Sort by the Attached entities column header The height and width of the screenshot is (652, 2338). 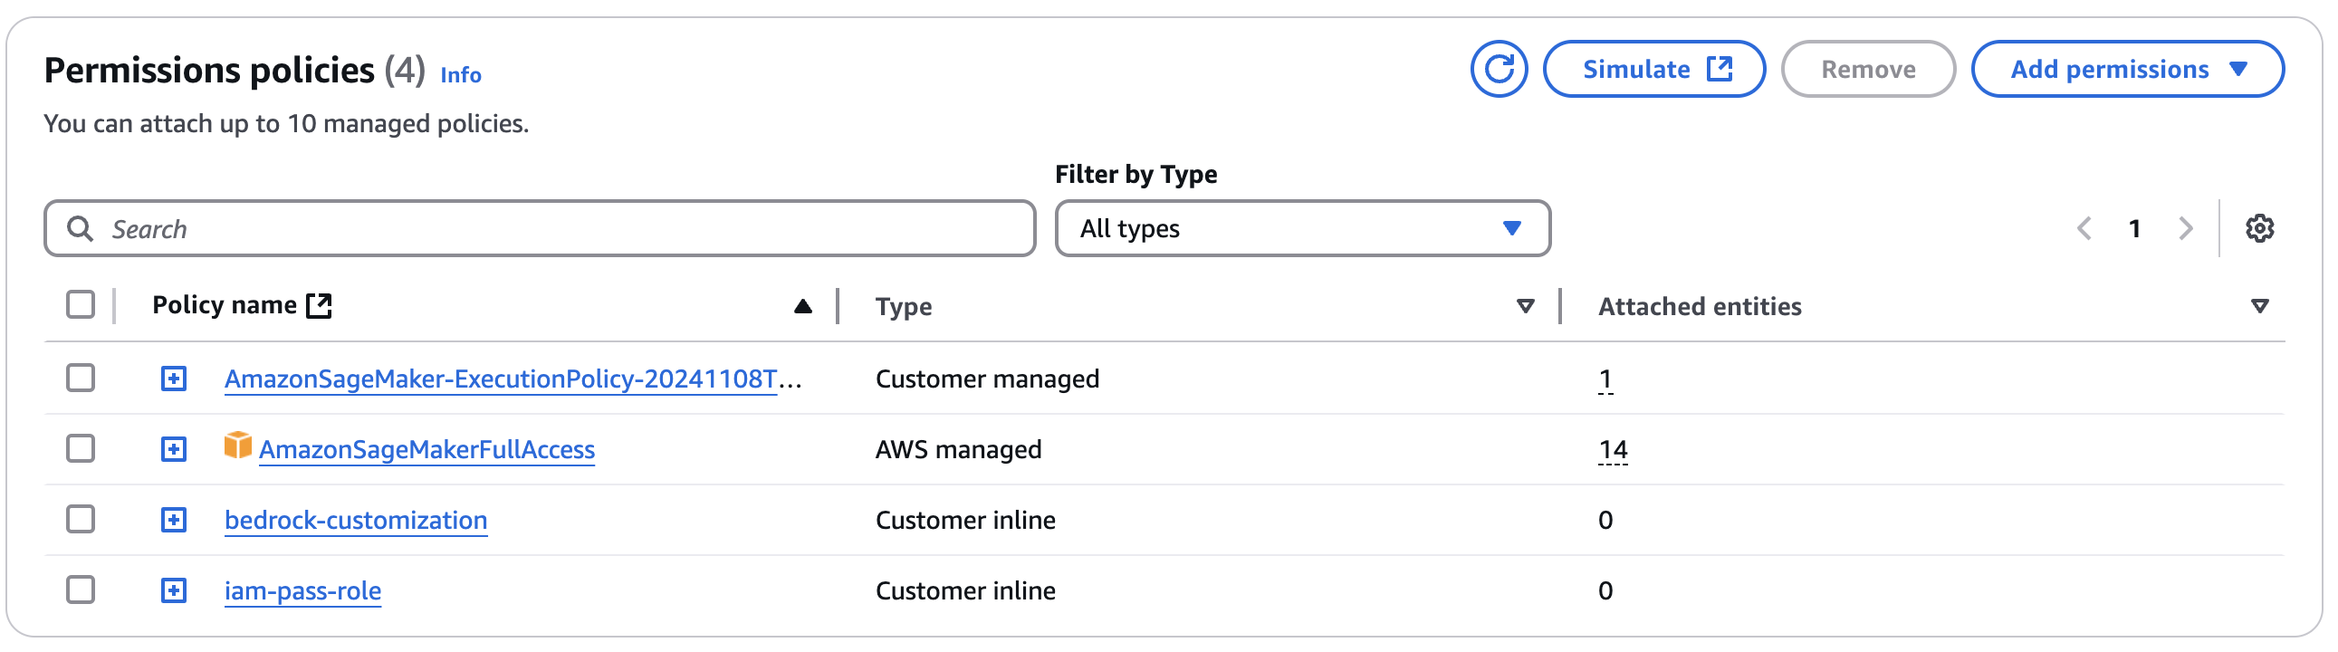(1699, 307)
